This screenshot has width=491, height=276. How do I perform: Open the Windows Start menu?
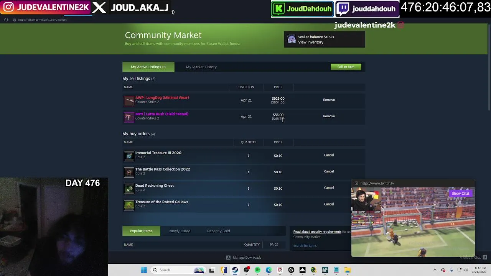(x=144, y=270)
